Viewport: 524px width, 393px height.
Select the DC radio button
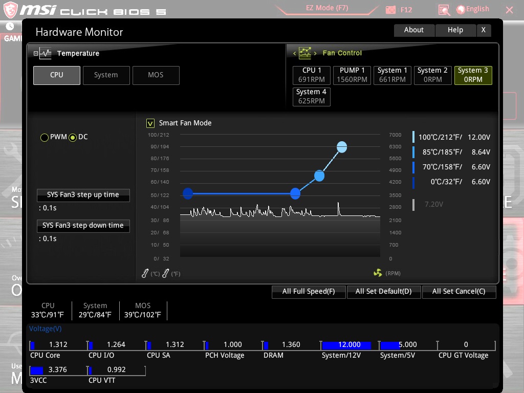73,137
